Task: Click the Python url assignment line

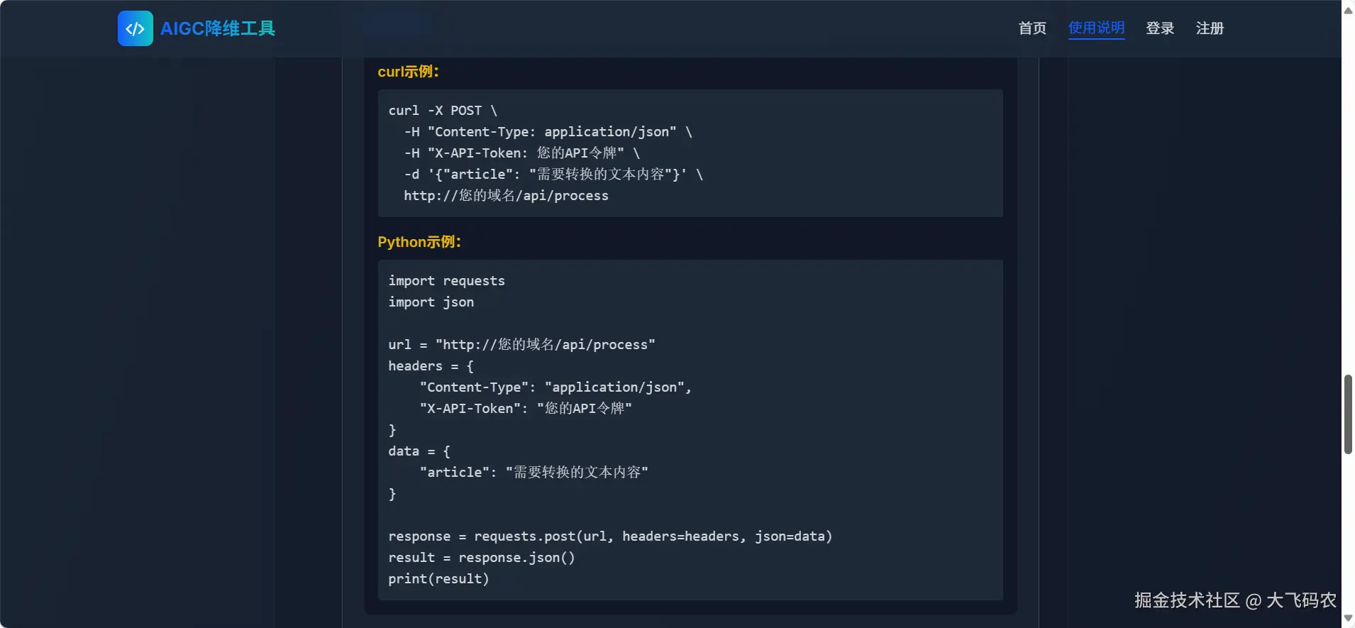Action: pos(521,345)
